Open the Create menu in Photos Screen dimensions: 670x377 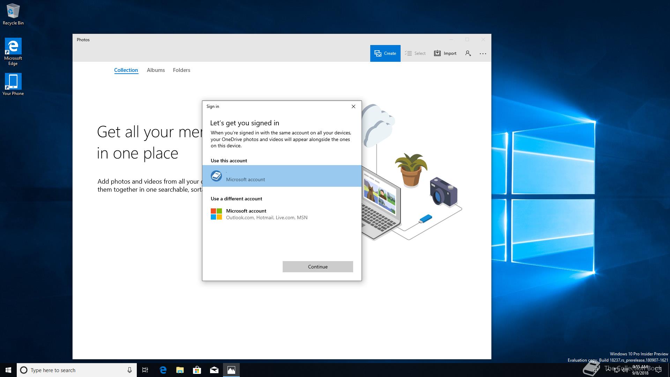pos(385,53)
